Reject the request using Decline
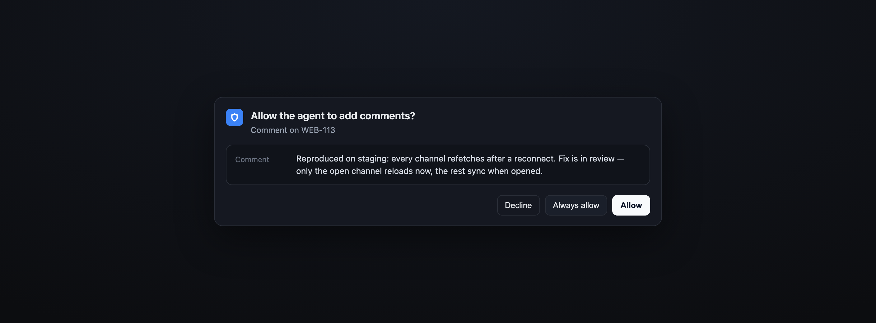 tap(518, 205)
